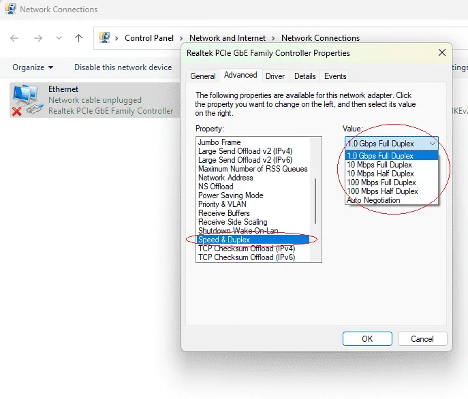468x399 pixels.
Task: Select Speed & Duplex property
Action: 253,240
